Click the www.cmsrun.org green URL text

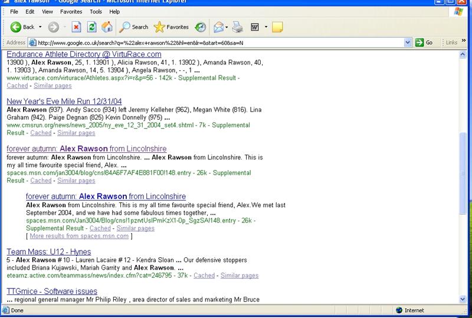click(100, 125)
